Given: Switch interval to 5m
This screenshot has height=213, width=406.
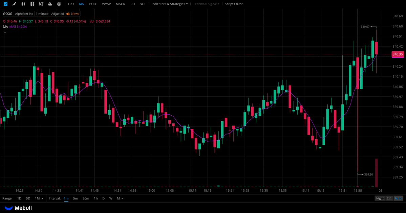Looking at the screenshot, I should pyautogui.click(x=76, y=198).
